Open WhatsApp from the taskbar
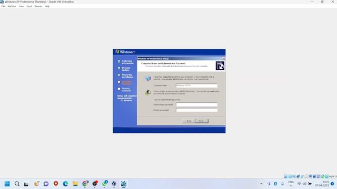The height and width of the screenshot is (189, 337). [105, 184]
